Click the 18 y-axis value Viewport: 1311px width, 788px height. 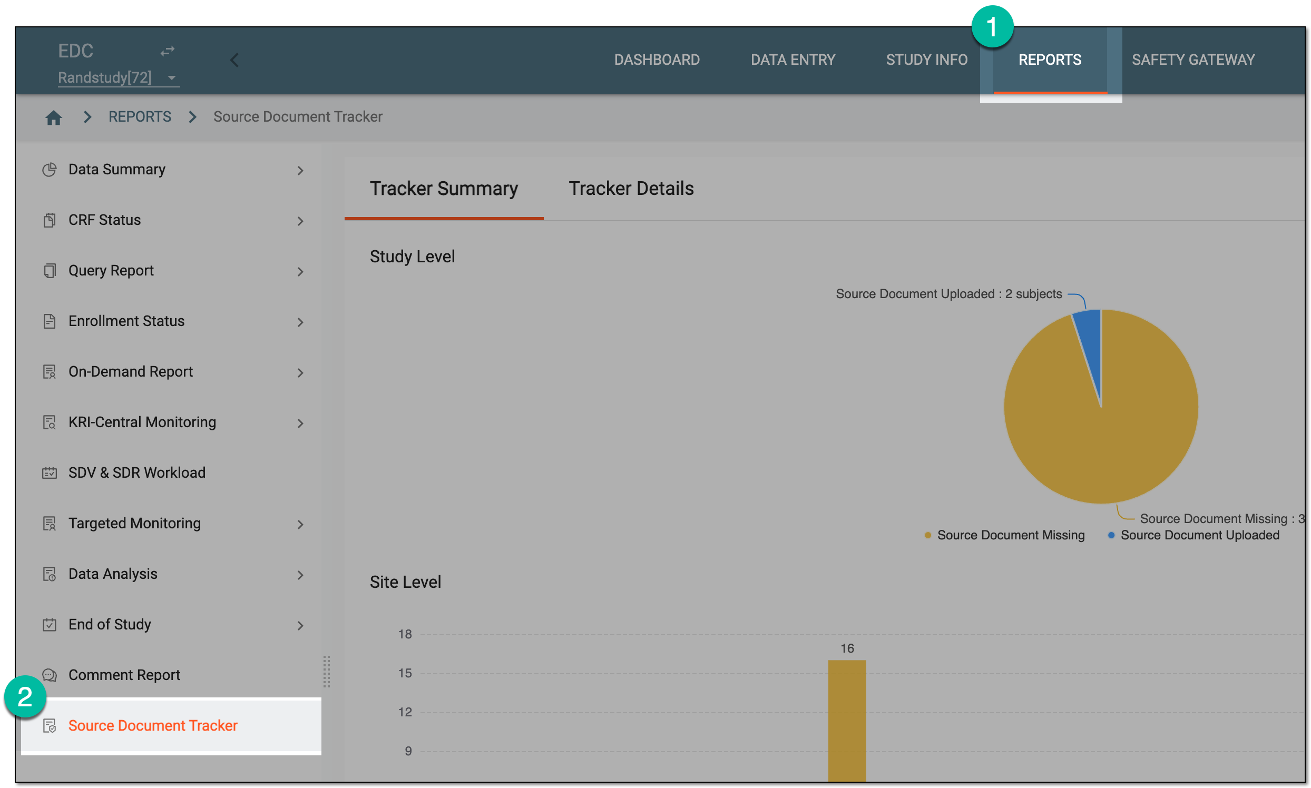(405, 634)
